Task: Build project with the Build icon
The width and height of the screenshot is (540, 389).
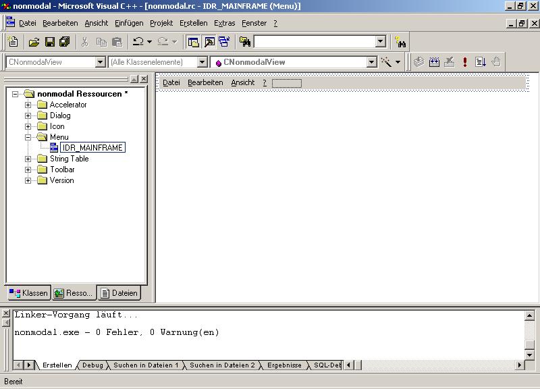Action: pyautogui.click(x=434, y=62)
